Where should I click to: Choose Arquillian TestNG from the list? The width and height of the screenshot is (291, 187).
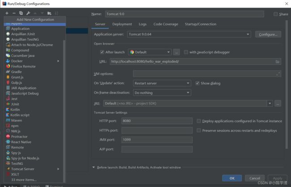35,39
